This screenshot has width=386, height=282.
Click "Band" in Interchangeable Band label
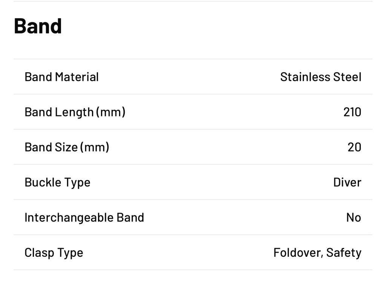[x=130, y=218]
